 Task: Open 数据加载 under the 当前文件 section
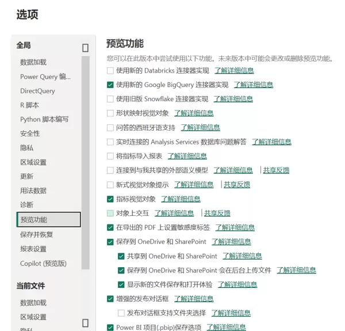coord(33,303)
